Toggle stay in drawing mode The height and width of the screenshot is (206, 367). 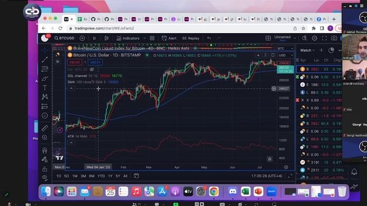(45, 160)
